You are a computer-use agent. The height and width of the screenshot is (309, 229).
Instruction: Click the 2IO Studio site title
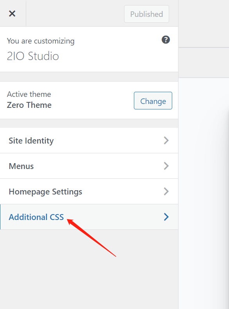click(33, 56)
